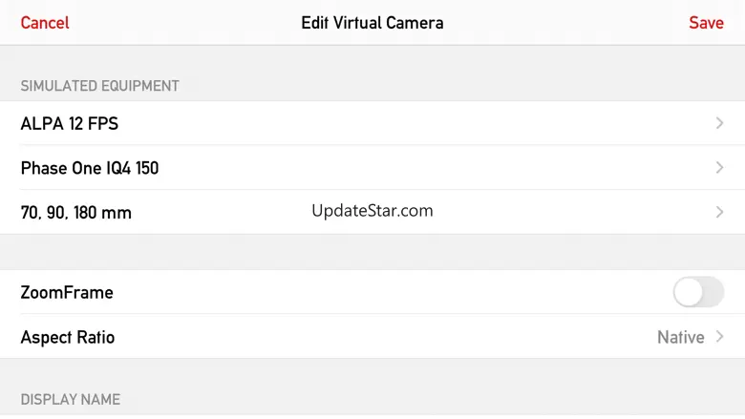
Task: Click the chevron next to Native
Action: coord(719,337)
